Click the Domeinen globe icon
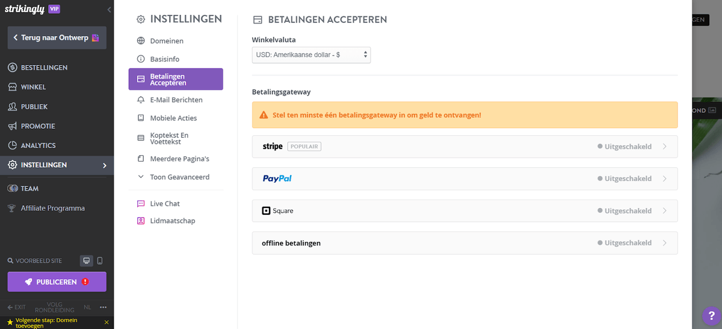Viewport: 722px width, 329px height. pyautogui.click(x=141, y=41)
